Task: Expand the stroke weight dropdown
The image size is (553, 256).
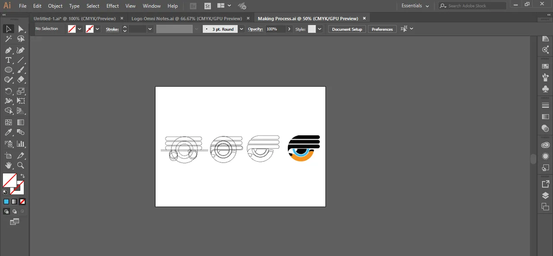Action: point(150,29)
